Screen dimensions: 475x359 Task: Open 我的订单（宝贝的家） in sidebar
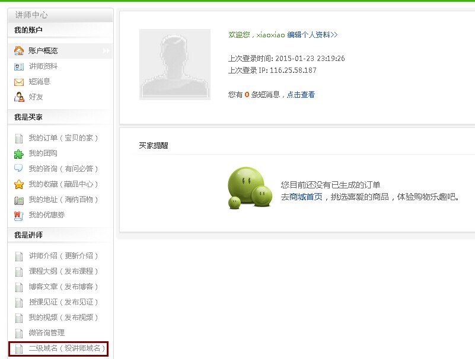point(63,138)
